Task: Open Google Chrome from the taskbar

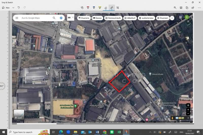Action: [105, 132]
